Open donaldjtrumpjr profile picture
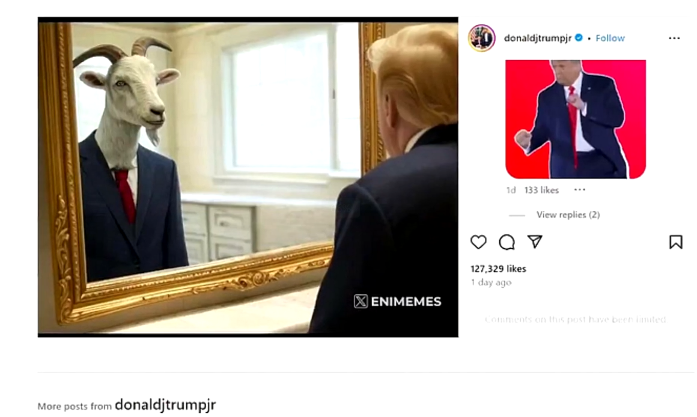 pos(482,38)
